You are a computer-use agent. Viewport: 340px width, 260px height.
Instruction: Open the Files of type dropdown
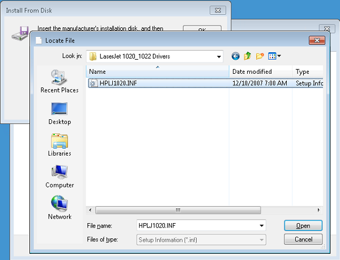[261, 240]
